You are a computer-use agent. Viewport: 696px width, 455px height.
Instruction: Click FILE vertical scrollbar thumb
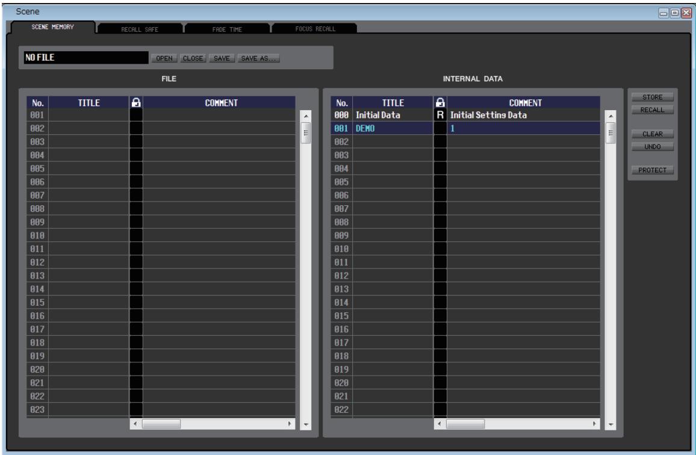pyautogui.click(x=306, y=133)
